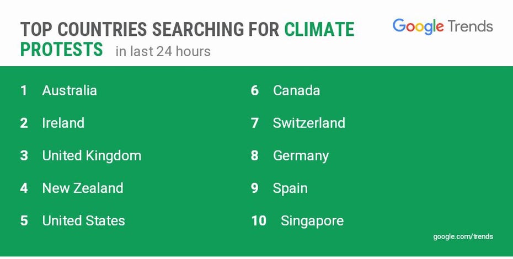
Task: Click the green PROTESTS heading word
Action: (62, 50)
